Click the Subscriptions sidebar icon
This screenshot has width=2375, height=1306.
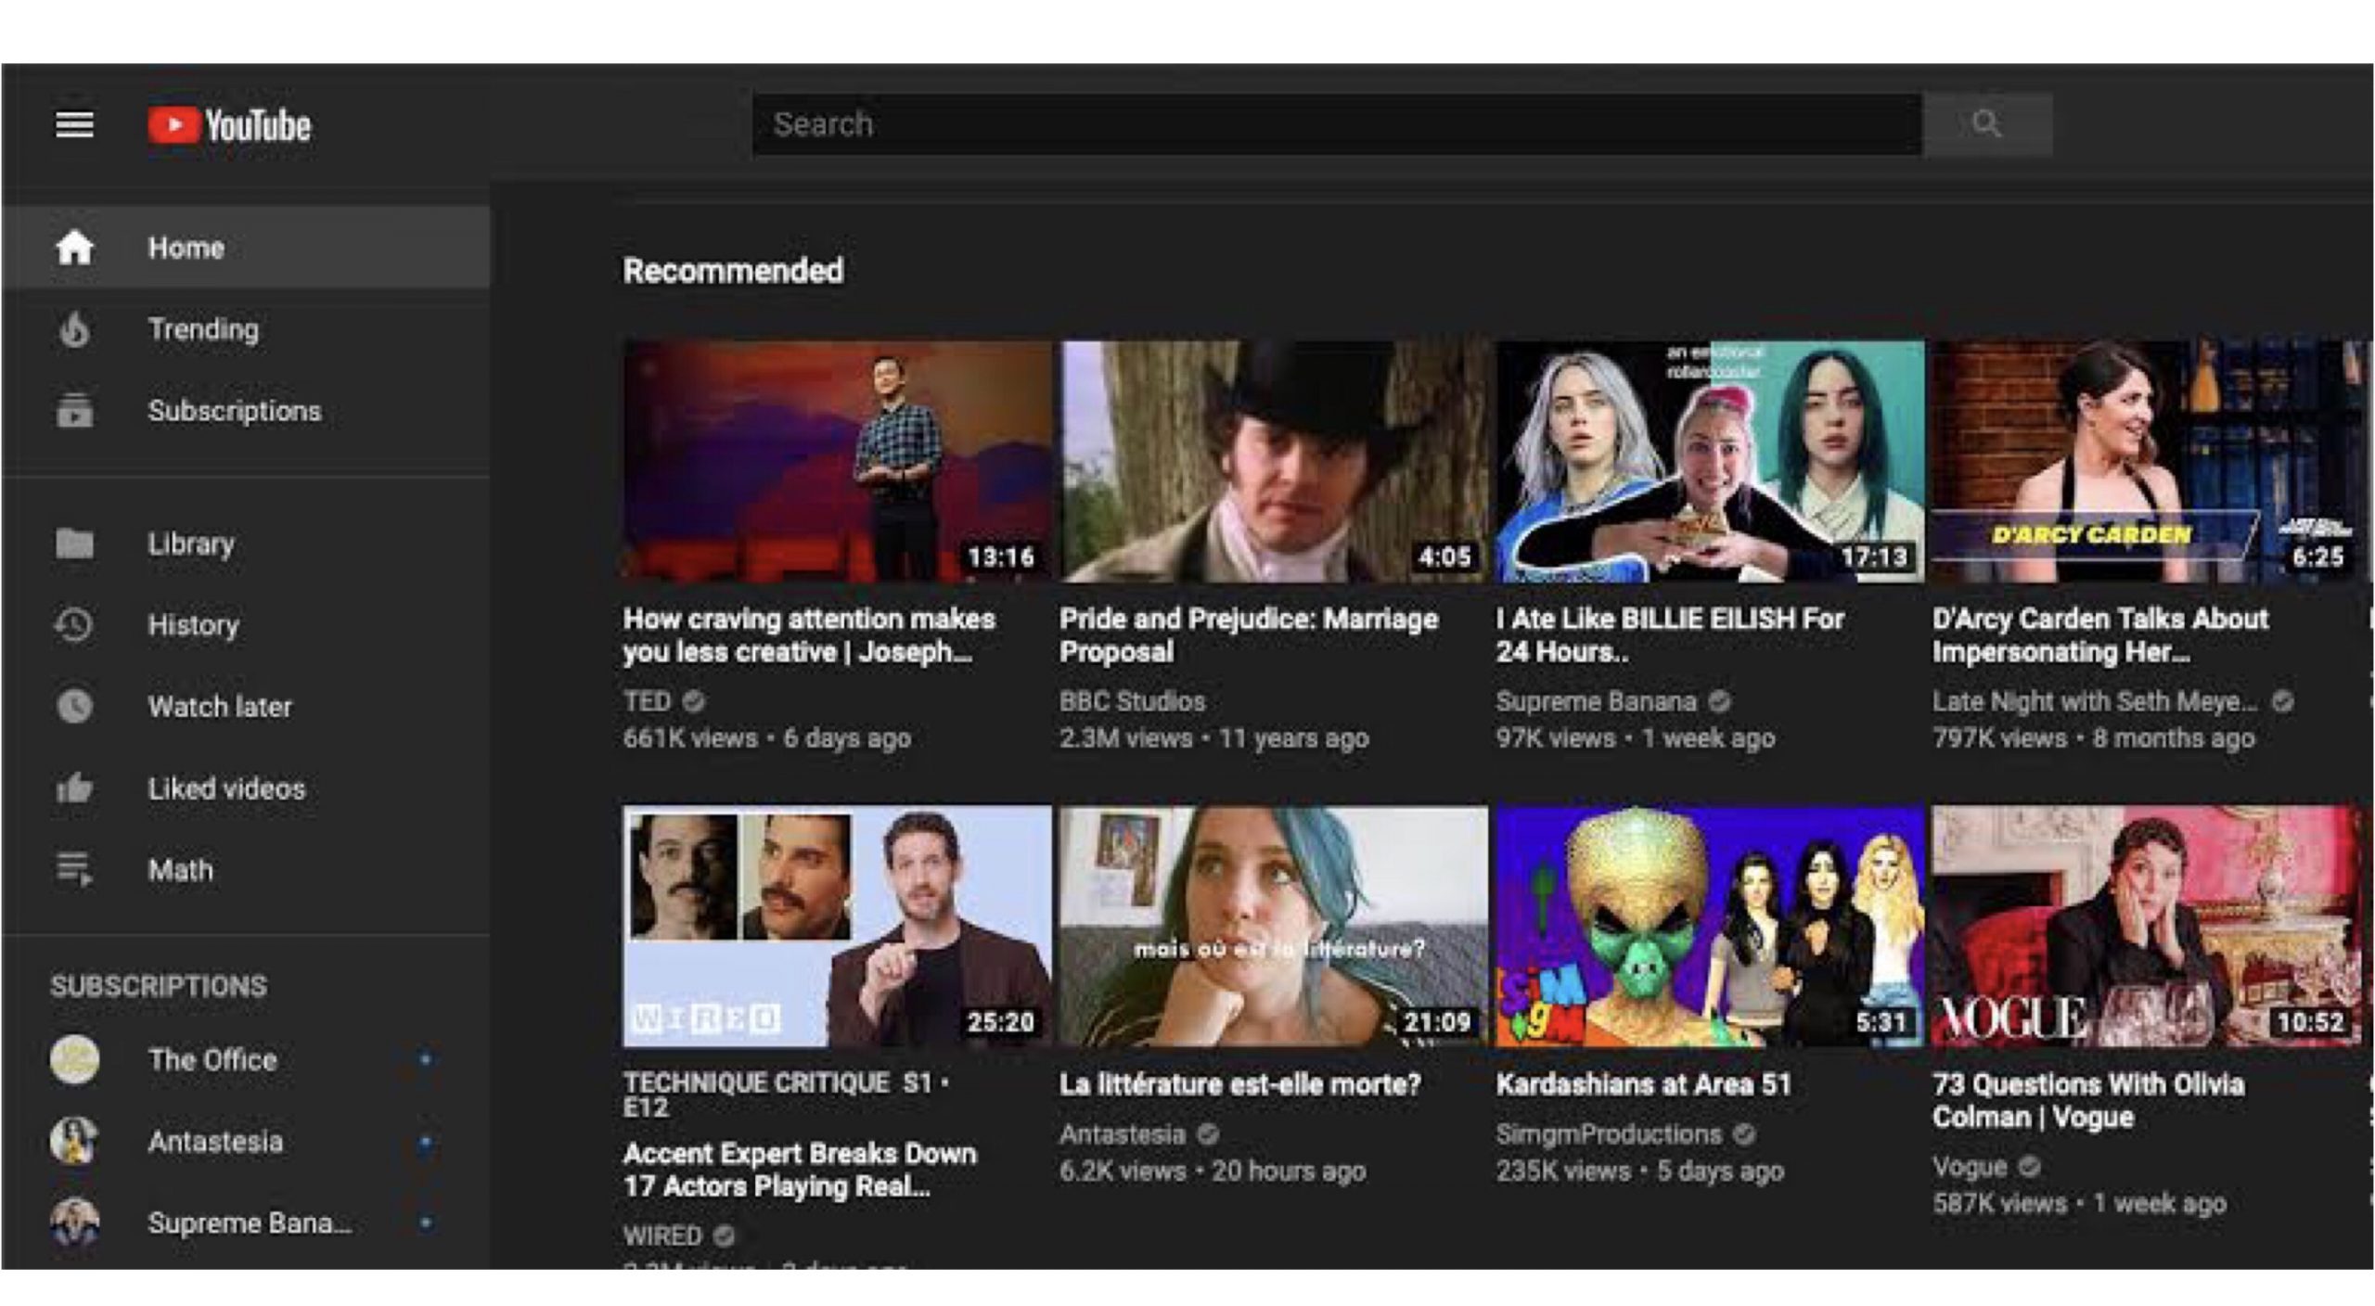pyautogui.click(x=74, y=410)
